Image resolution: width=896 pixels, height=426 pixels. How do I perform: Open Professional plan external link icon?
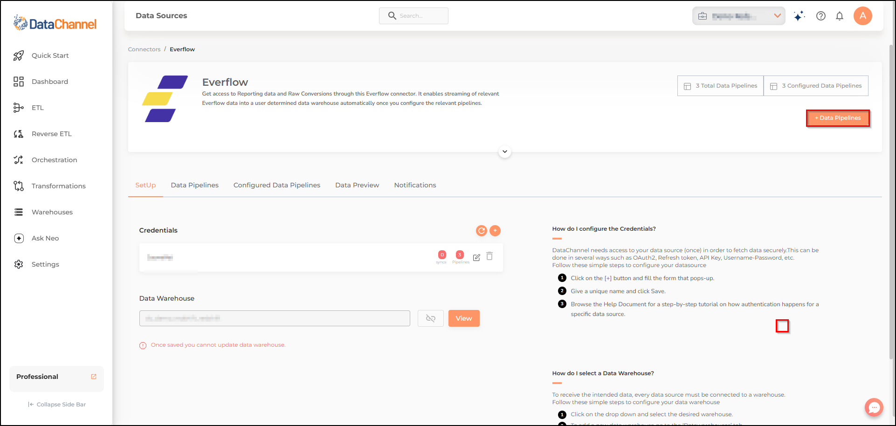pos(94,377)
